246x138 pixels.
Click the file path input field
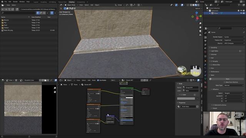(x=38, y=9)
